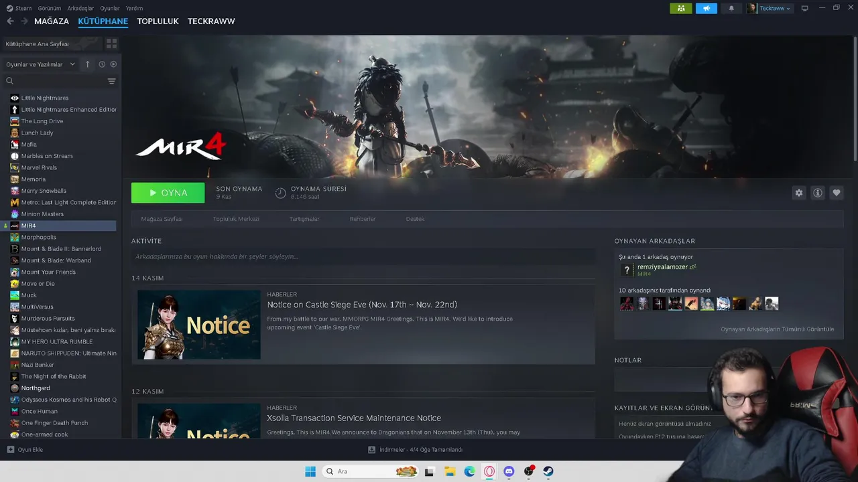Open the grid collections view icon
This screenshot has height=482, width=858.
111,44
